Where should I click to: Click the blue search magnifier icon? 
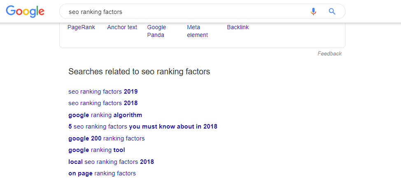(x=332, y=11)
